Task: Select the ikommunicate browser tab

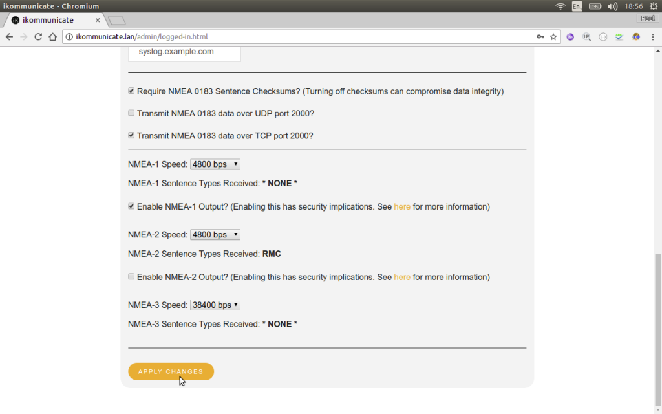Action: point(52,20)
